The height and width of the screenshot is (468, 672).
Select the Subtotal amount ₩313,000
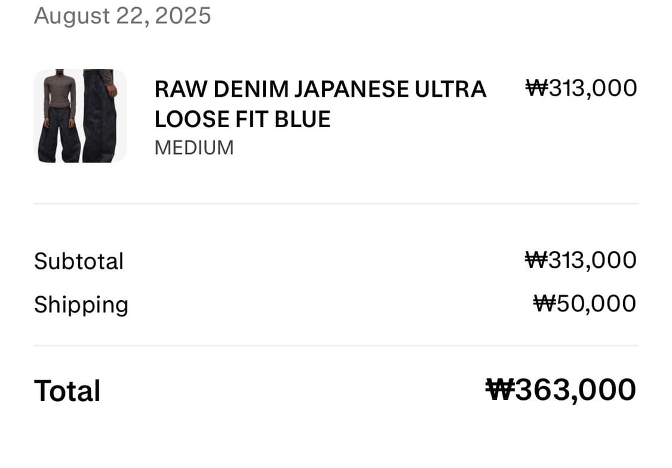click(581, 260)
